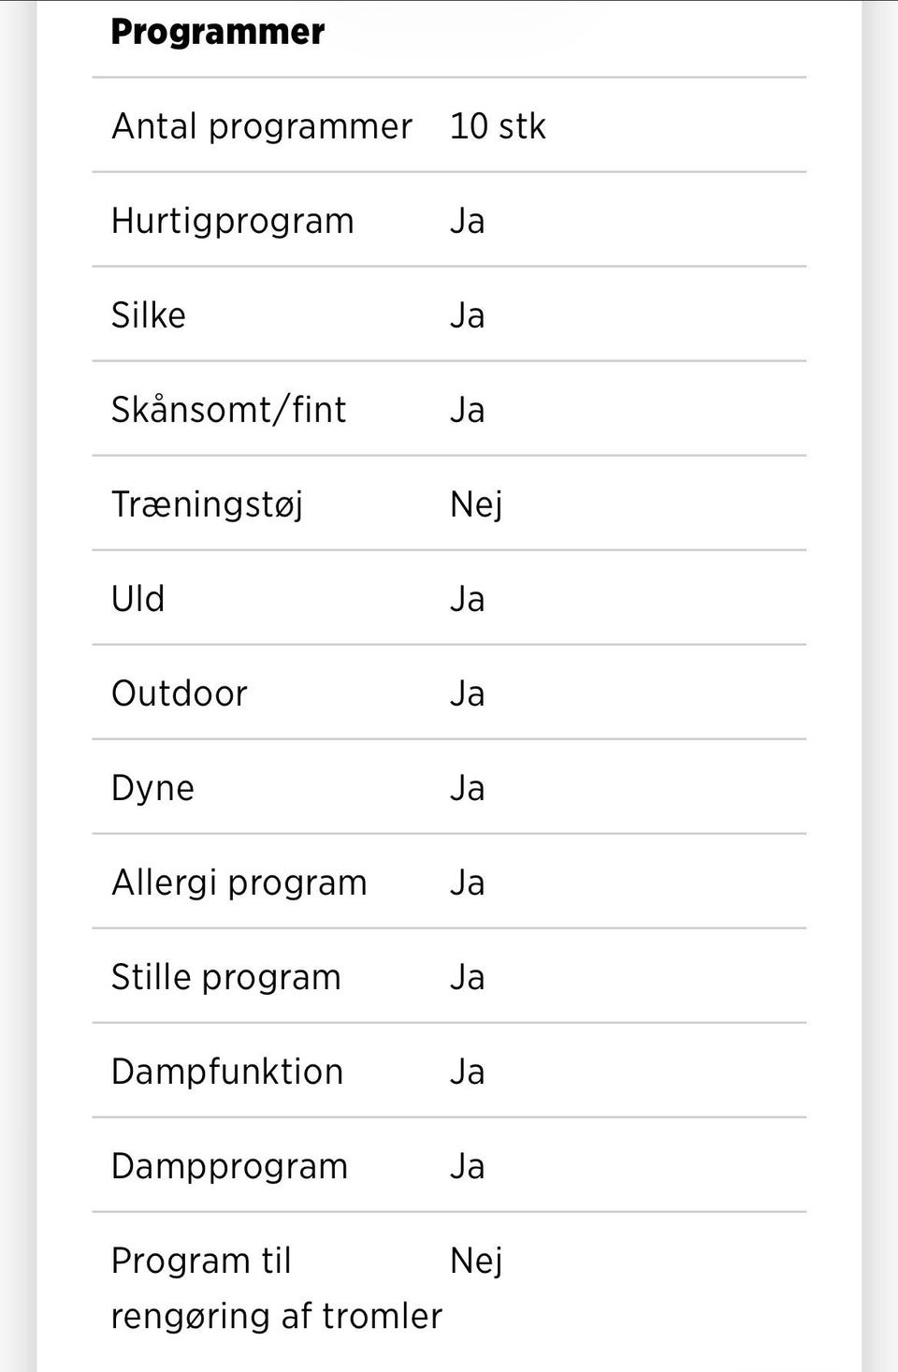The image size is (898, 1372).
Task: Select the Uld row label
Action: (138, 599)
